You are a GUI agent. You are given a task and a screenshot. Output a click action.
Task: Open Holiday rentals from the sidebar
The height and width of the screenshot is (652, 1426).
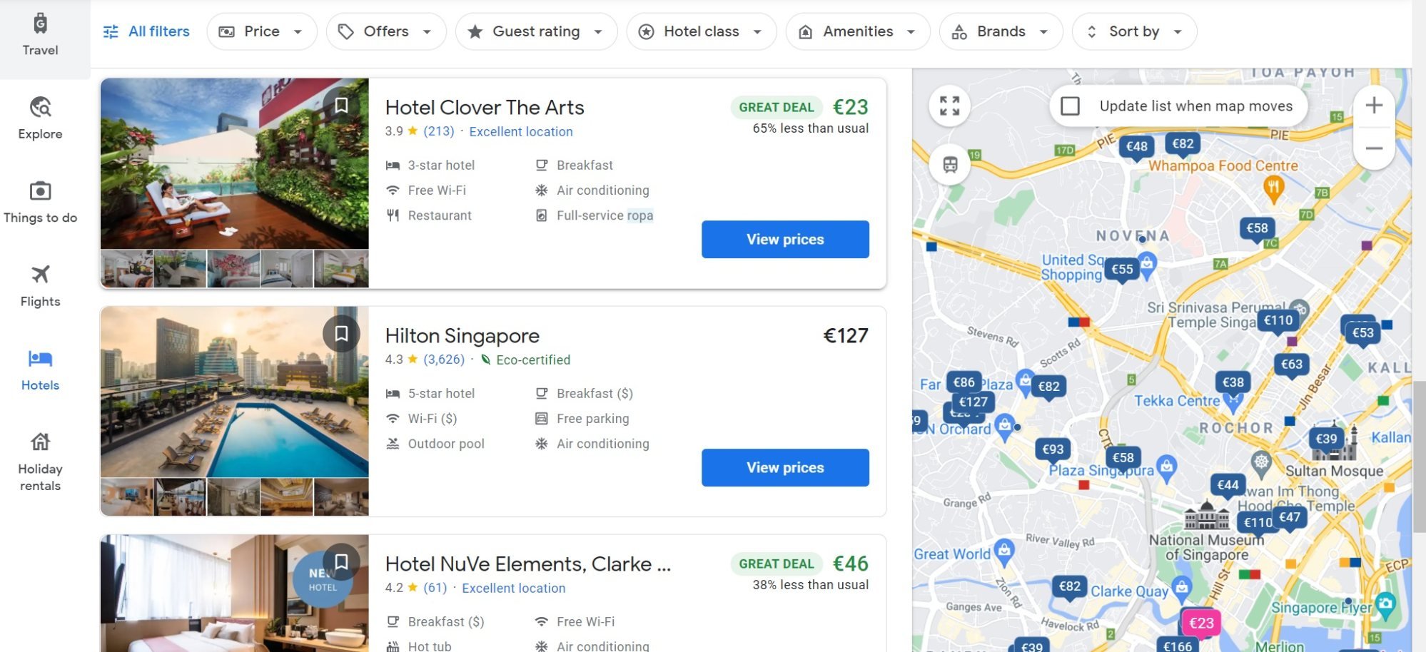[40, 455]
